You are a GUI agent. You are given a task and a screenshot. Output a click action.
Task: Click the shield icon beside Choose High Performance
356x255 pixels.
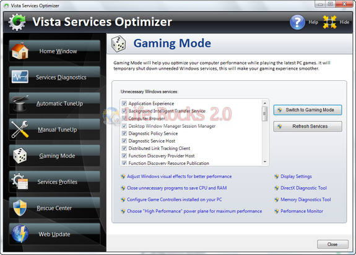coord(123,211)
